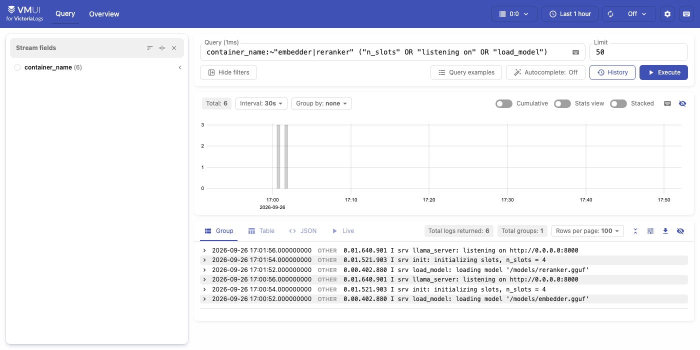Close the Stream fields panel
Viewport: 700px width, 350px height.
(174, 48)
